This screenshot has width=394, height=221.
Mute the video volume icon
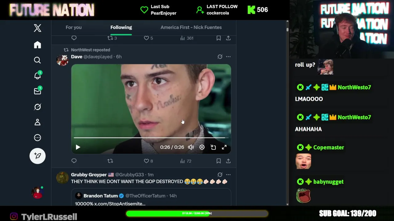191,147
